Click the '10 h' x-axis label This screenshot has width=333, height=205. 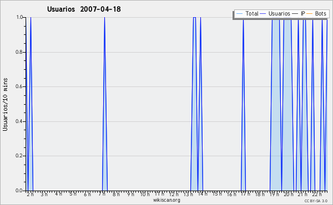[145, 194]
